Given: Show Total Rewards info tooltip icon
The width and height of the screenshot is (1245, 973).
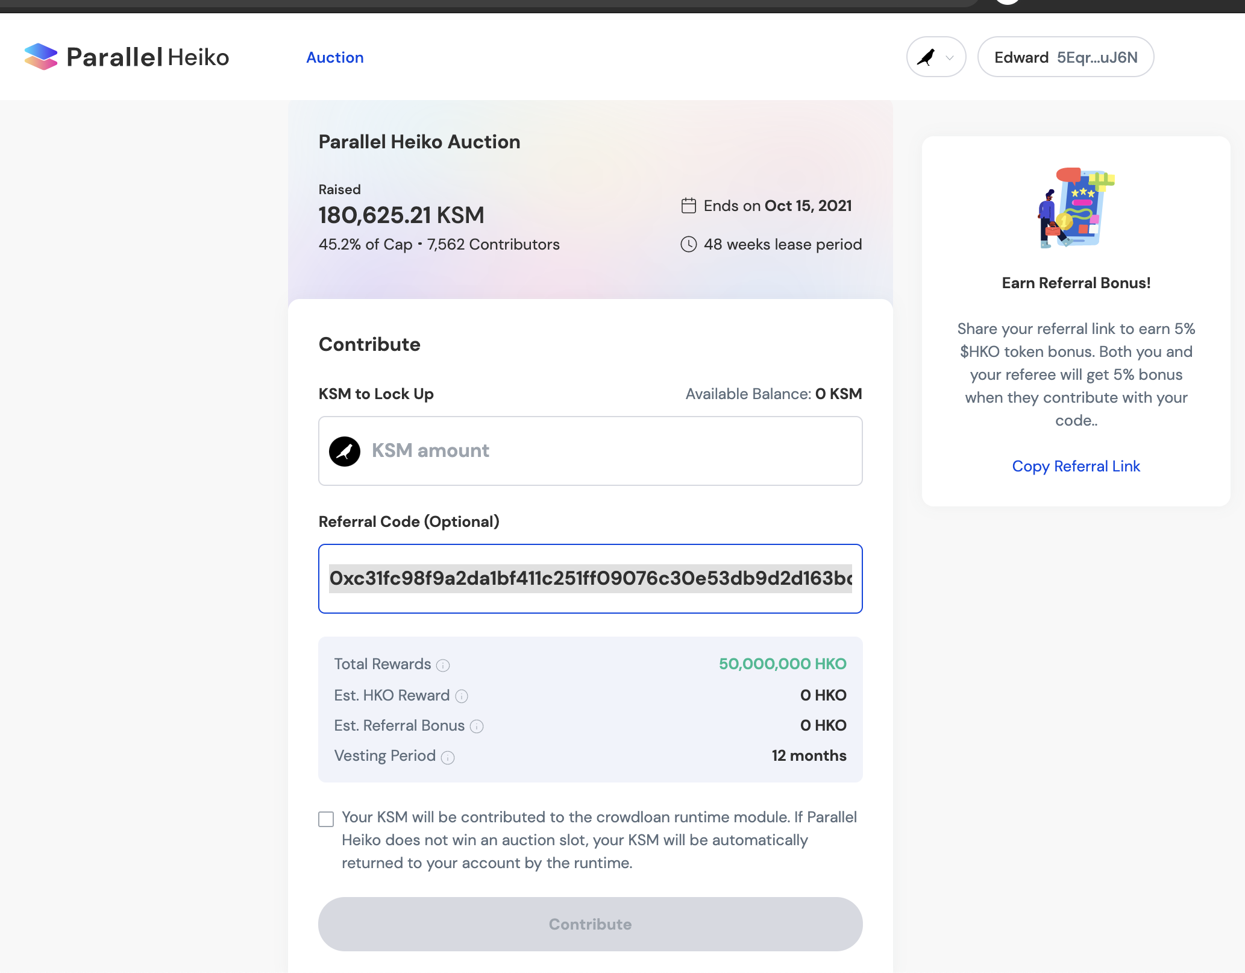Looking at the screenshot, I should coord(443,665).
